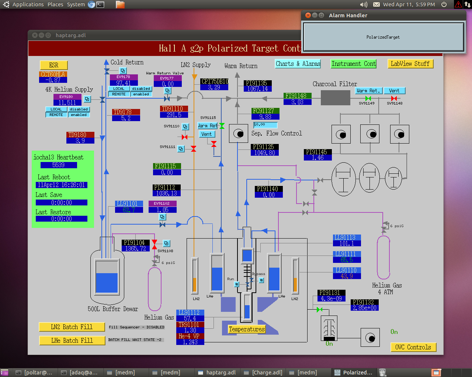Click the blue valve below EV9177
The height and width of the screenshot is (377, 472).
coord(167,98)
